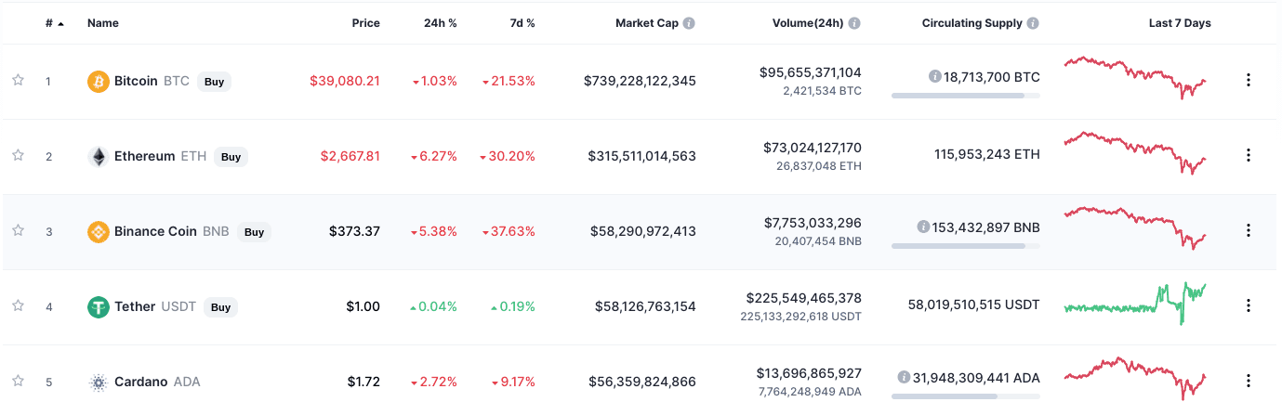Star Bitcoin to add to watchlist
This screenshot has height=415, width=1282.
coord(18,81)
